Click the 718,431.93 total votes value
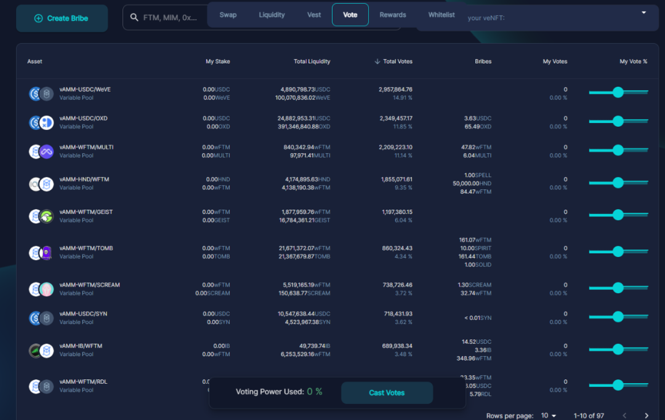 tap(398, 314)
